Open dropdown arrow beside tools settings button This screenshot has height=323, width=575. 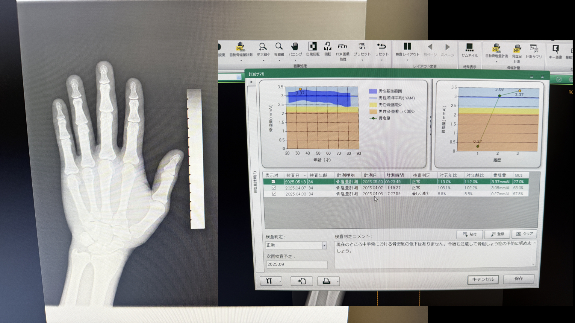tap(280, 281)
